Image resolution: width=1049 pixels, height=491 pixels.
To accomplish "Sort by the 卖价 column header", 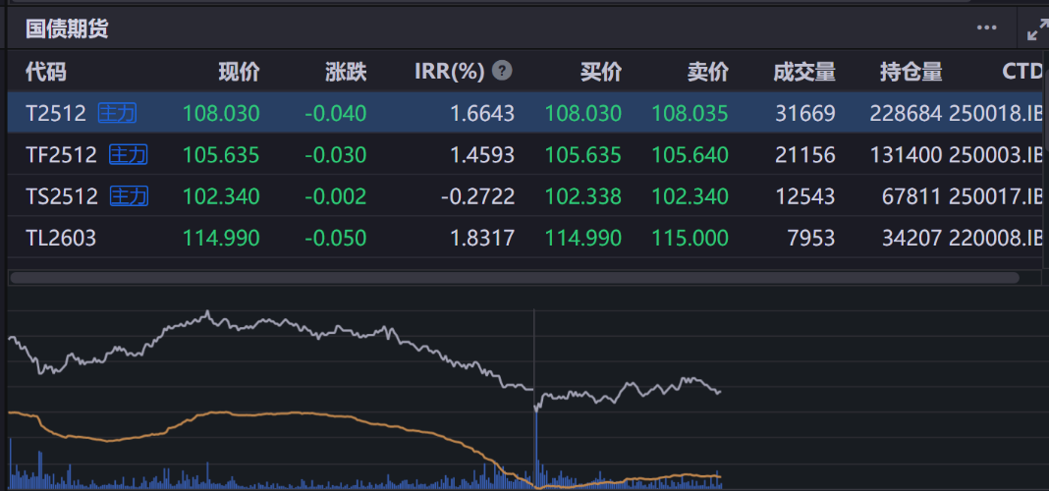I will (x=708, y=71).
